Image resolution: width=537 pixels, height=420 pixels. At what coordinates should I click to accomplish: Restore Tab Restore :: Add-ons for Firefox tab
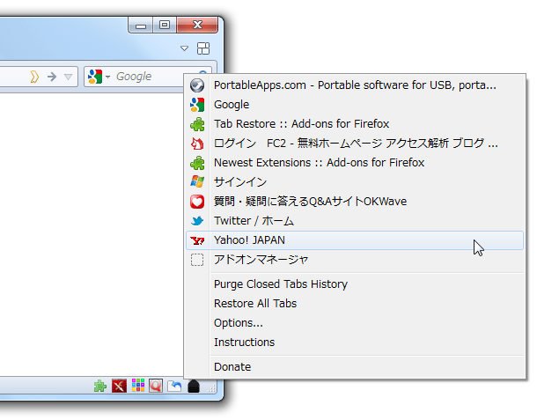click(x=355, y=124)
